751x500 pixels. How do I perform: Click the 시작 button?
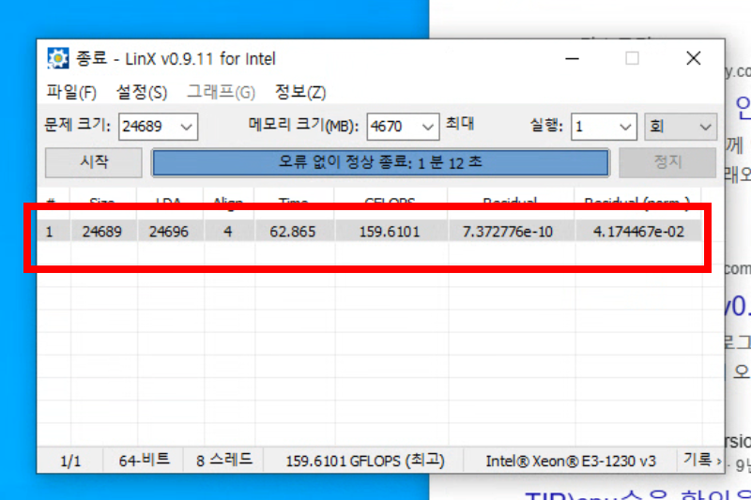click(93, 162)
